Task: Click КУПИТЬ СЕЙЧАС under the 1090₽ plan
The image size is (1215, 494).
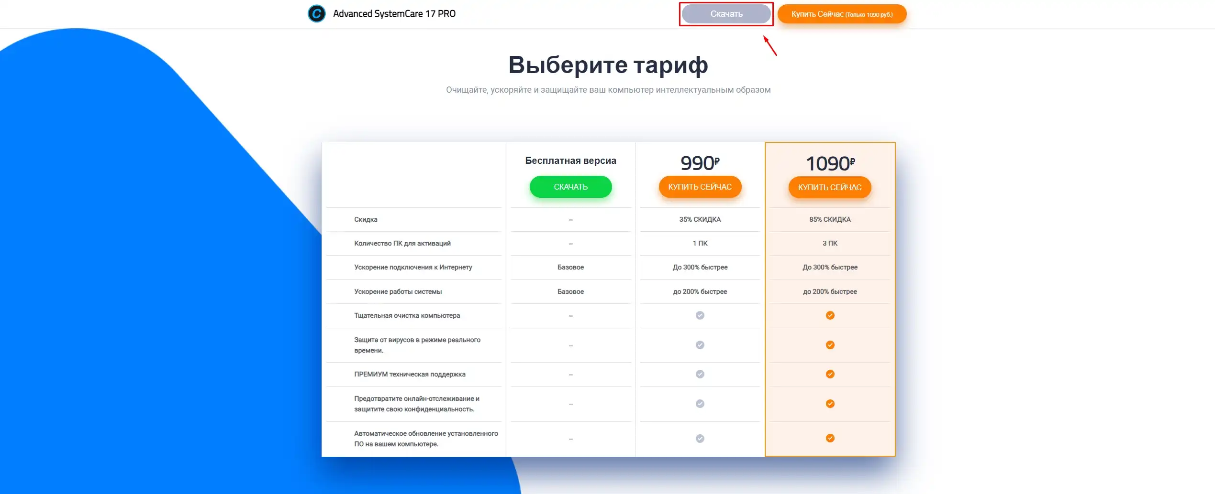Action: click(x=829, y=187)
